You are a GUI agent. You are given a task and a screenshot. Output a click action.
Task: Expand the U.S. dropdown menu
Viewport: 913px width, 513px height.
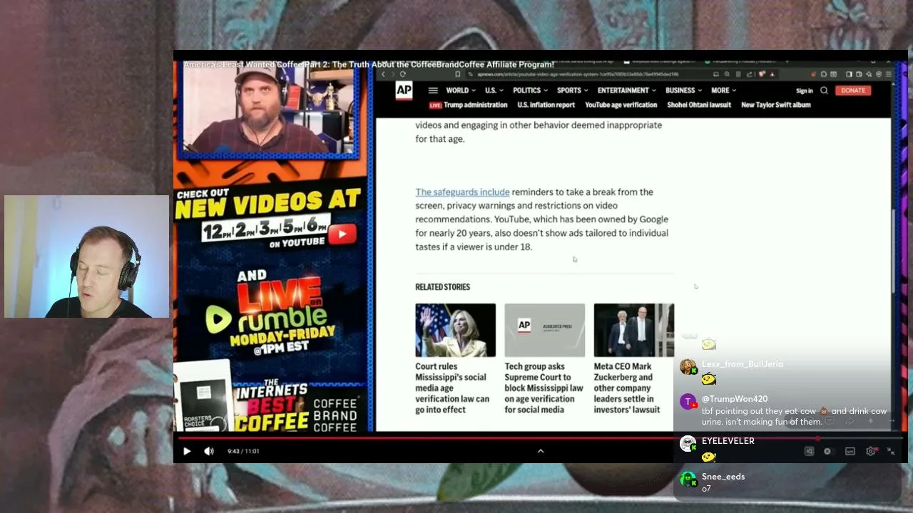coord(494,90)
